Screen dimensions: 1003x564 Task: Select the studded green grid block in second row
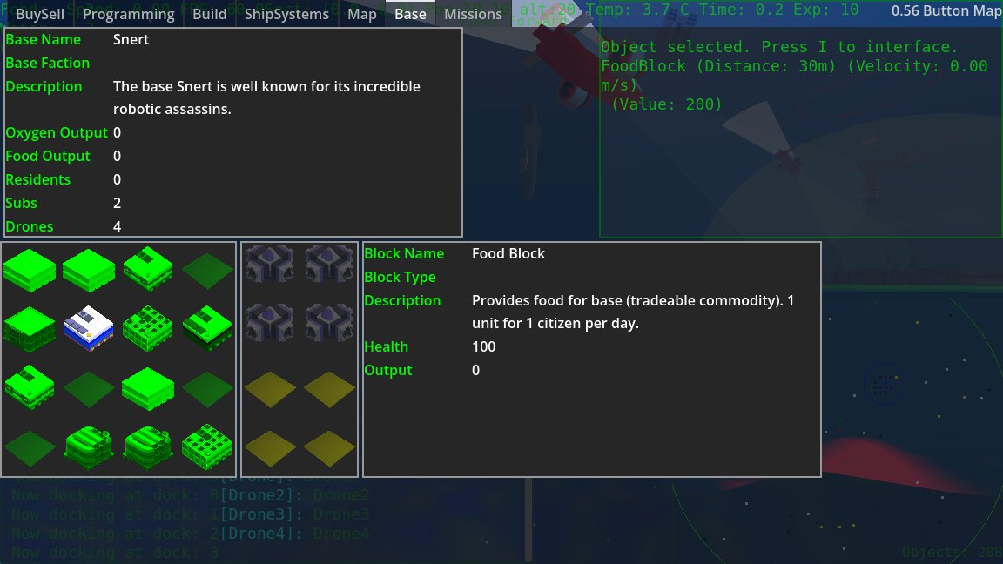click(x=146, y=329)
